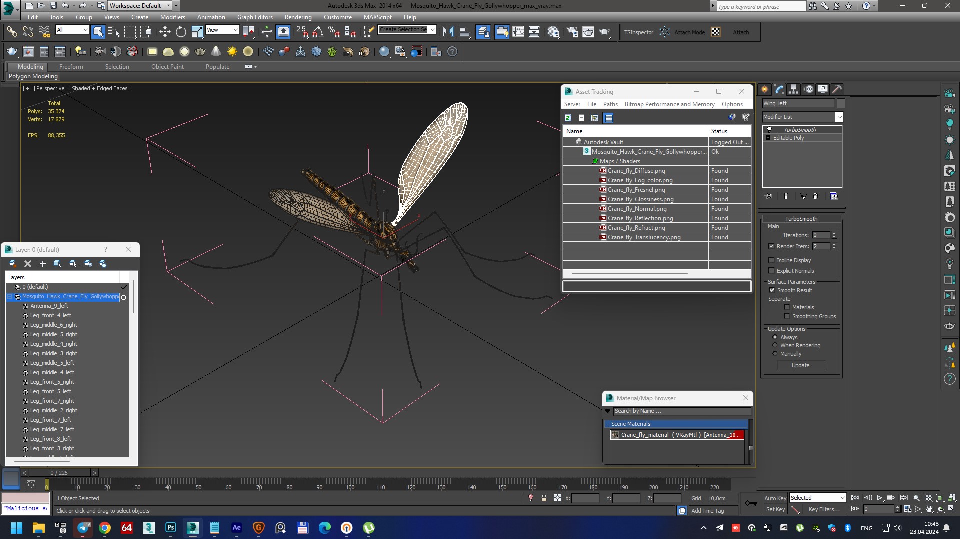This screenshot has height=539, width=960.
Task: Enable Explicit Normals checkbox
Action: (x=771, y=271)
